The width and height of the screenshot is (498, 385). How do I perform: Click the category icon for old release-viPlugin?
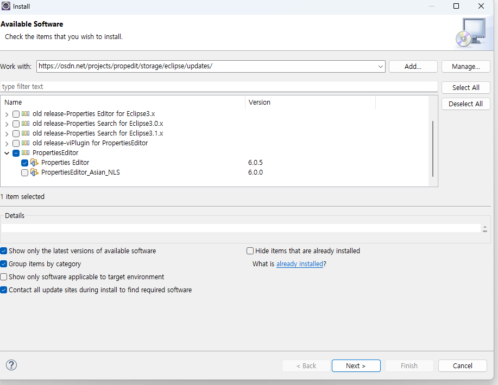[26, 143]
